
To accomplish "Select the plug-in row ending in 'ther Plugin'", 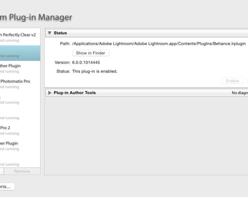I will [x=20, y=69].
